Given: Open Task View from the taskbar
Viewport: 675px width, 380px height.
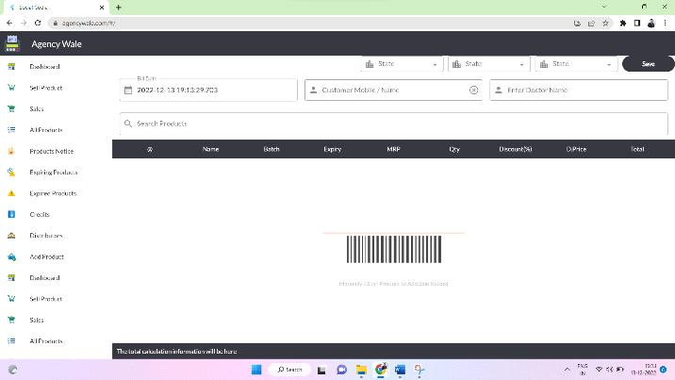Looking at the screenshot, I should 321,370.
